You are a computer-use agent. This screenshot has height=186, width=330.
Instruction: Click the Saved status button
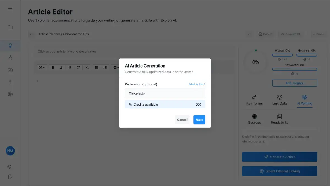(x=318, y=34)
